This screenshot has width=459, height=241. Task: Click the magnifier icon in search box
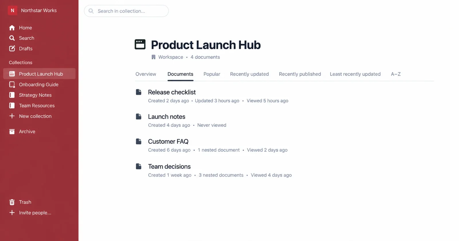(91, 11)
